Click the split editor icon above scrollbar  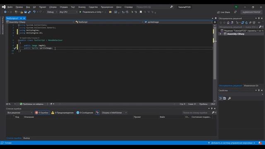(x=215, y=22)
